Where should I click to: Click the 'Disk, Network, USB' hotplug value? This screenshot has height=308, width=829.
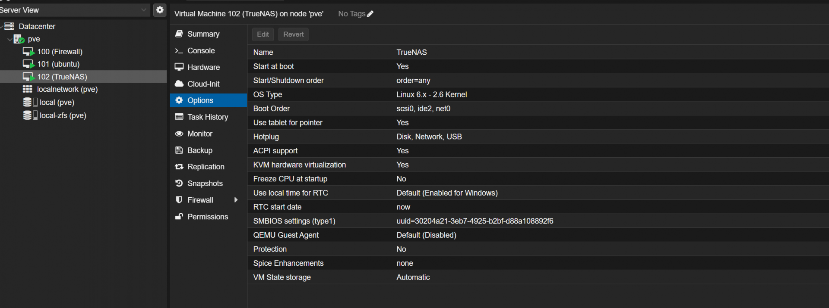tap(429, 137)
